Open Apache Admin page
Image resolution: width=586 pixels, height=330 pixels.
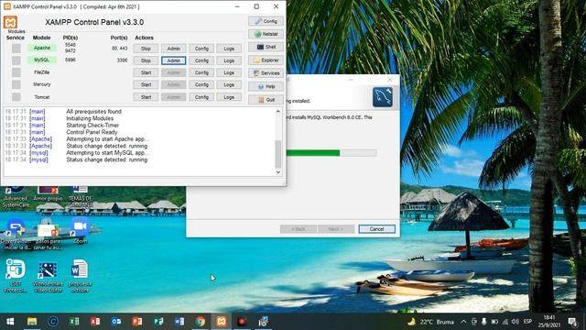click(173, 49)
